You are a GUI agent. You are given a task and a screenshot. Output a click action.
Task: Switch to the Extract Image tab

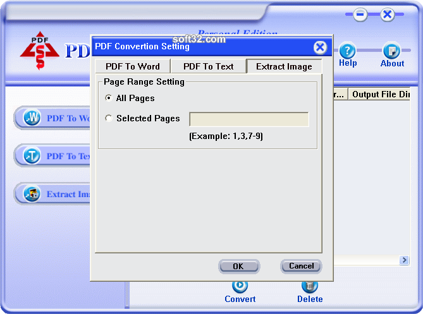(284, 66)
